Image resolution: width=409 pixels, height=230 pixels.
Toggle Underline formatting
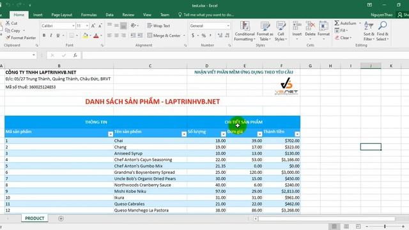pyautogui.click(x=58, y=35)
